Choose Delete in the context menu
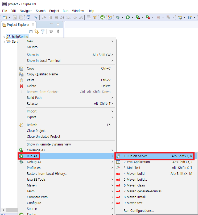 tap(67, 86)
